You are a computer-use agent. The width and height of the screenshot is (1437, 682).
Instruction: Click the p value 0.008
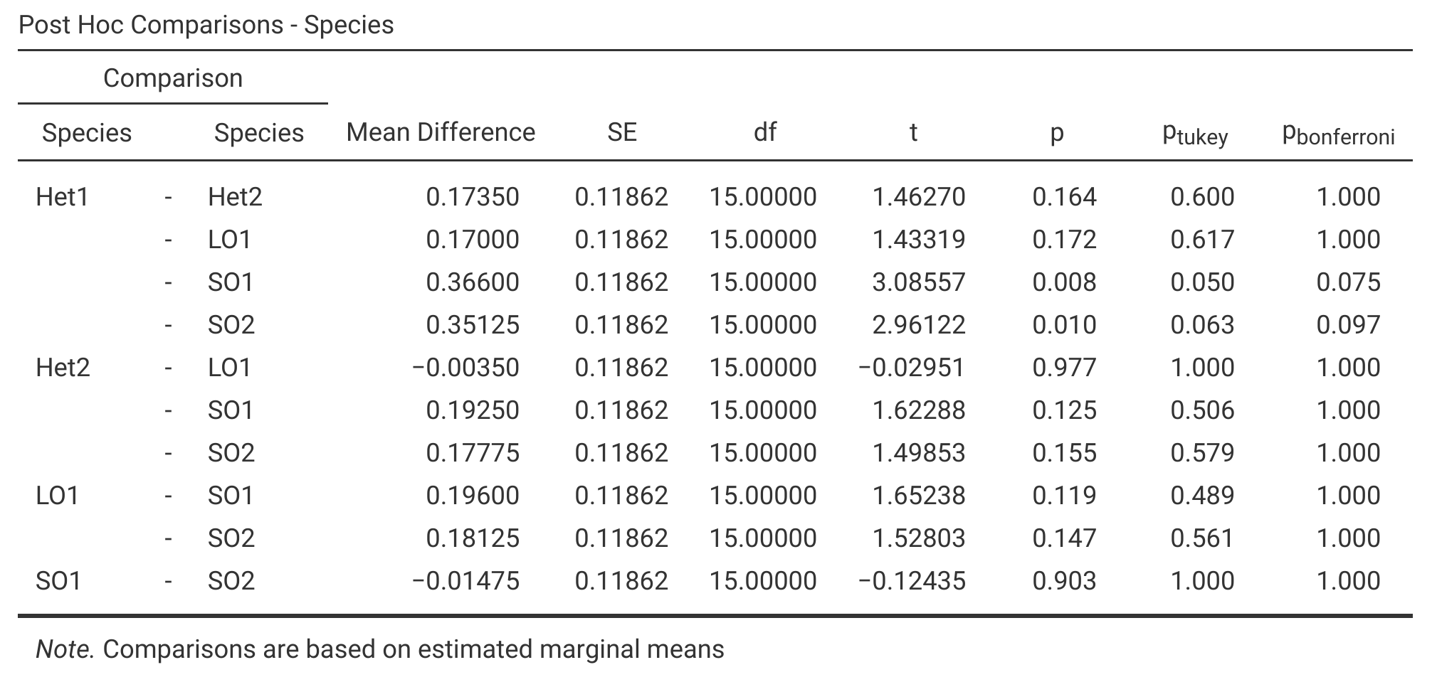pyautogui.click(x=1064, y=282)
